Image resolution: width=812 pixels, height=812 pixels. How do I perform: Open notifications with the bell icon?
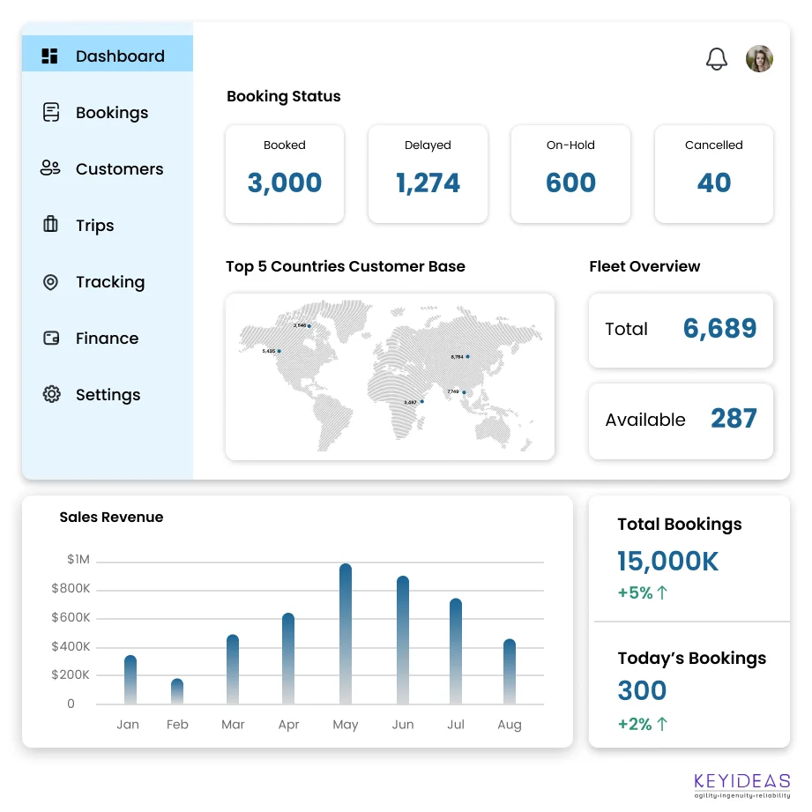click(717, 59)
